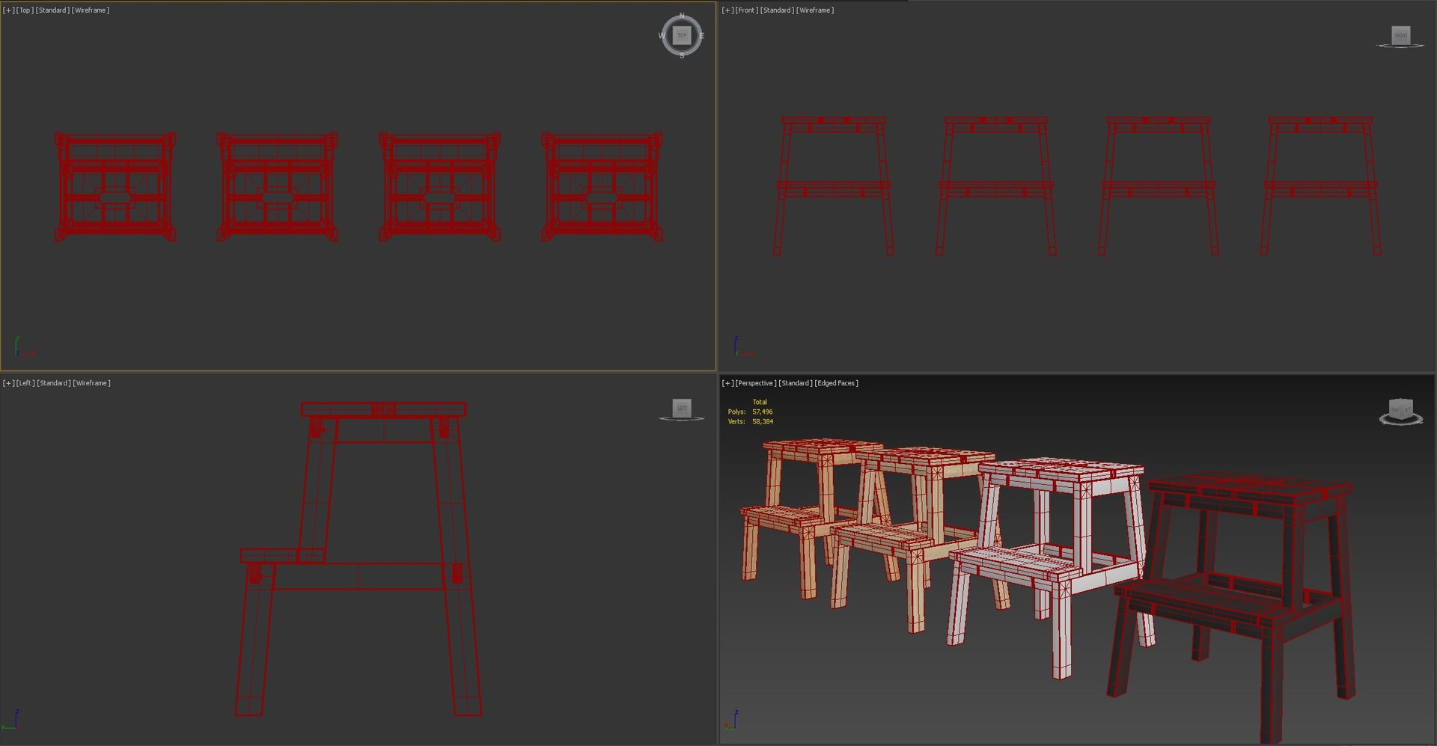Open [Wireframe] display menu in the Top viewport

pos(91,10)
